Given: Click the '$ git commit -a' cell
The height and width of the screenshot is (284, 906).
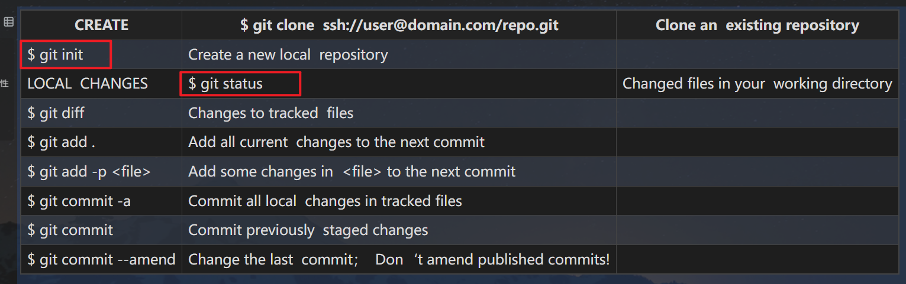Looking at the screenshot, I should (x=79, y=201).
